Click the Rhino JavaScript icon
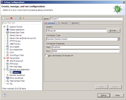126x100 pixels. click(8, 78)
